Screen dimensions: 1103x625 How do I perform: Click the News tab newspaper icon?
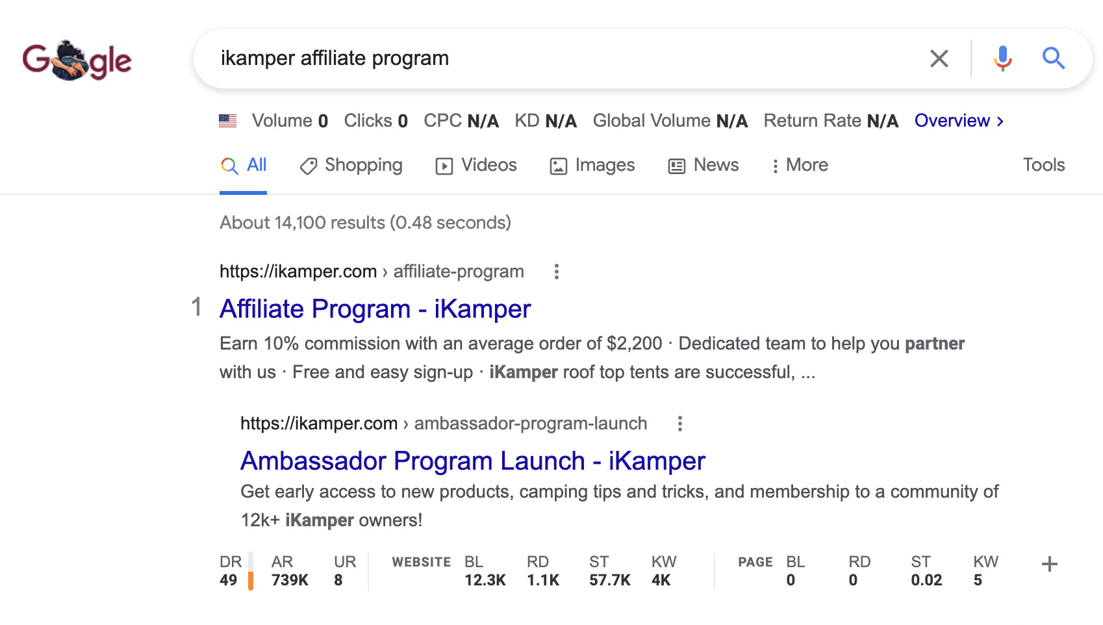(x=676, y=166)
